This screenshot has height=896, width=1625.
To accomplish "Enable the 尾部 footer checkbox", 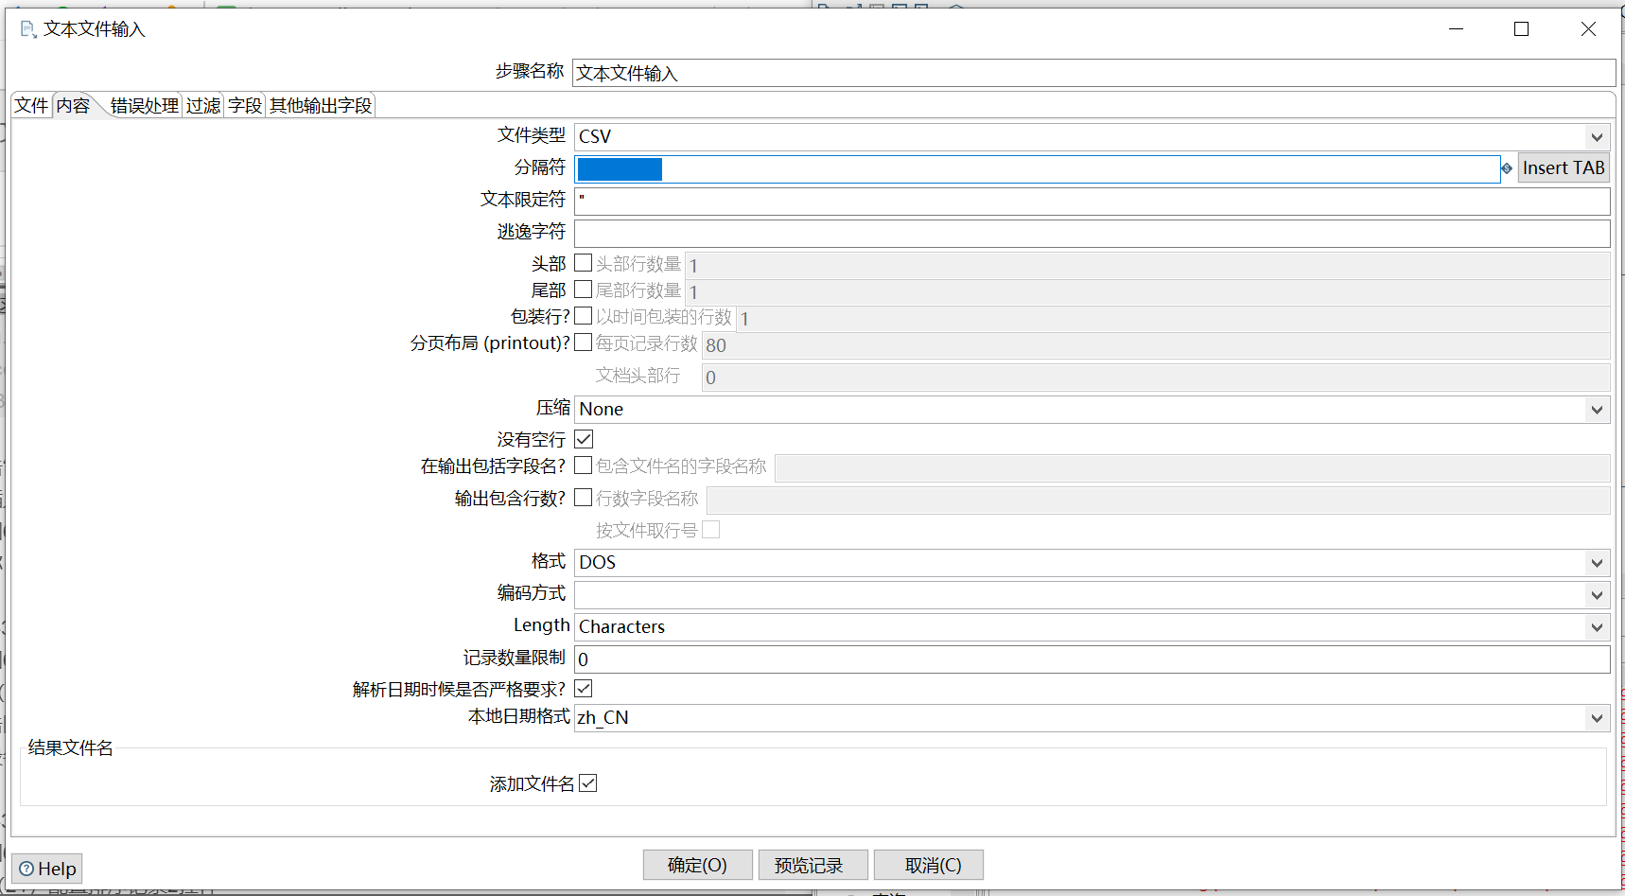I will pos(584,290).
